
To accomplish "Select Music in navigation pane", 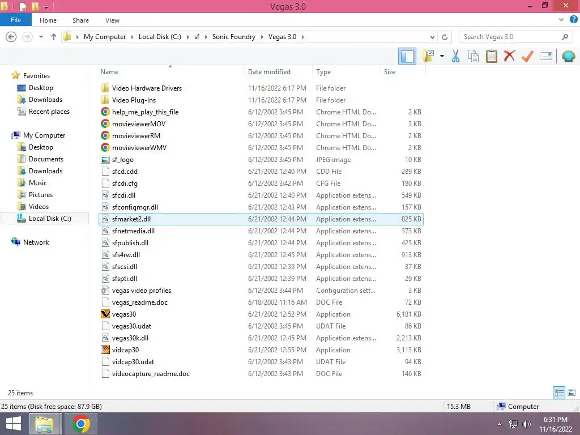I will point(38,183).
